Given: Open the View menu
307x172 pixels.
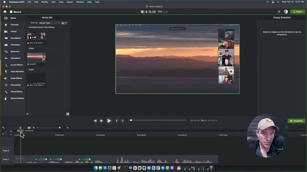Looking at the screenshot, I should [x=61, y=2].
